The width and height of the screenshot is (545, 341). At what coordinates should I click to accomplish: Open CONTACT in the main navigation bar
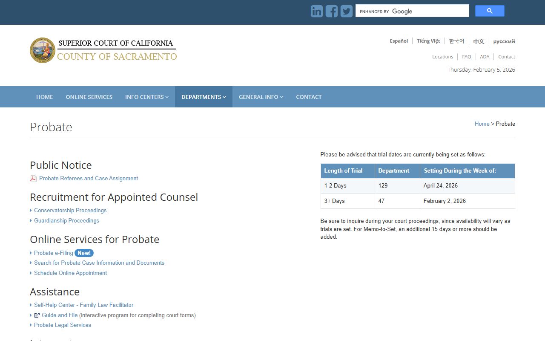click(x=309, y=97)
